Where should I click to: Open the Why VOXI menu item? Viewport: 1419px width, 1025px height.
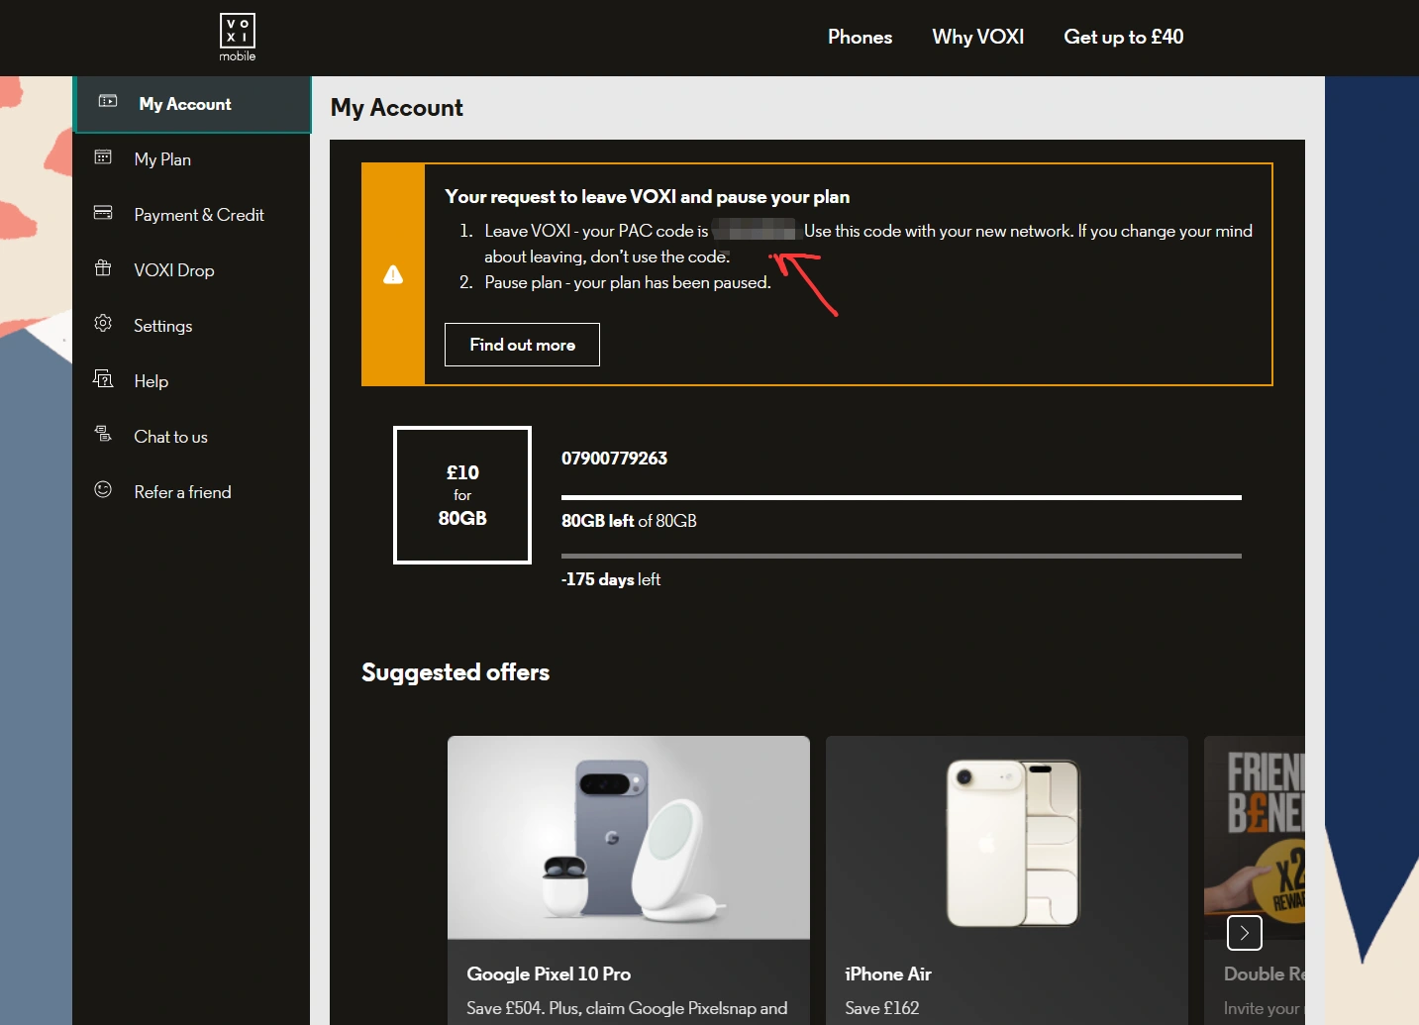click(977, 37)
